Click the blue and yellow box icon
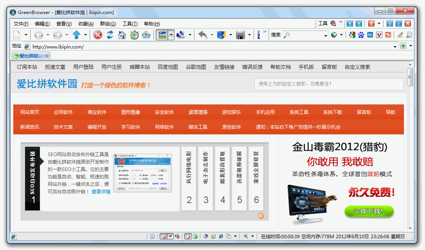 pyautogui.click(x=222, y=35)
